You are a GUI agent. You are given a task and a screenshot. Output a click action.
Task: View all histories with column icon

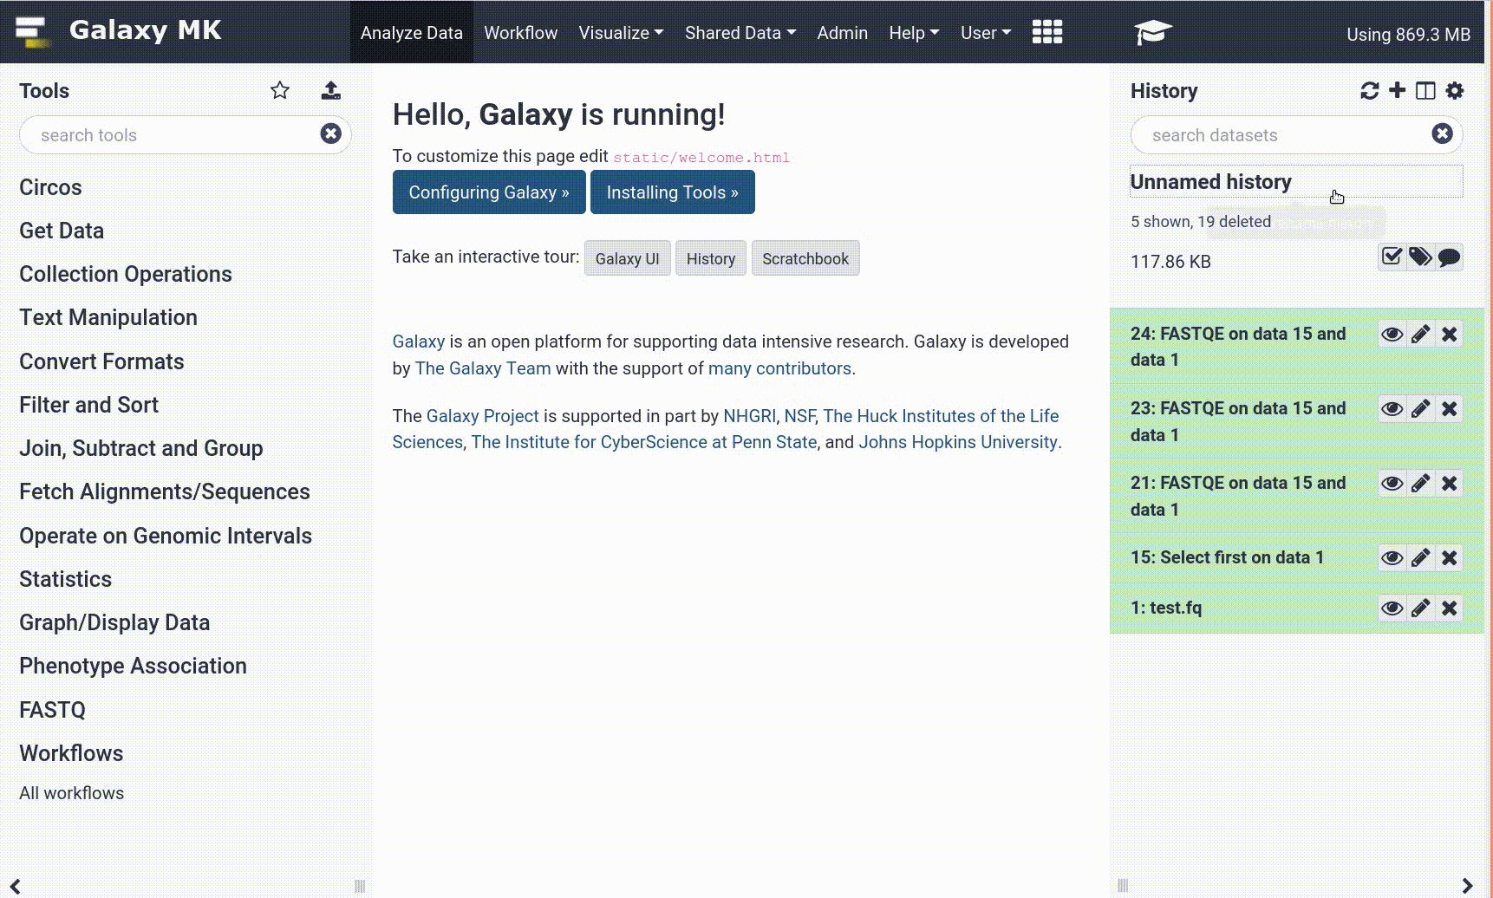(1425, 90)
